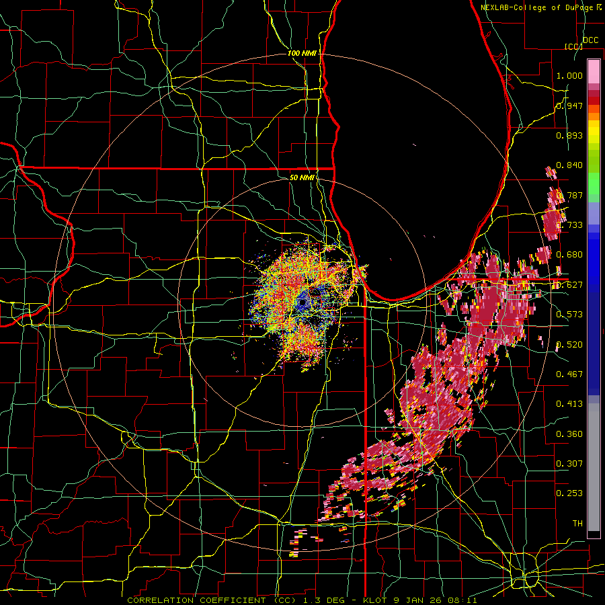Select the 0.787 legend value
Screen dimensions: 605x605
pos(571,195)
